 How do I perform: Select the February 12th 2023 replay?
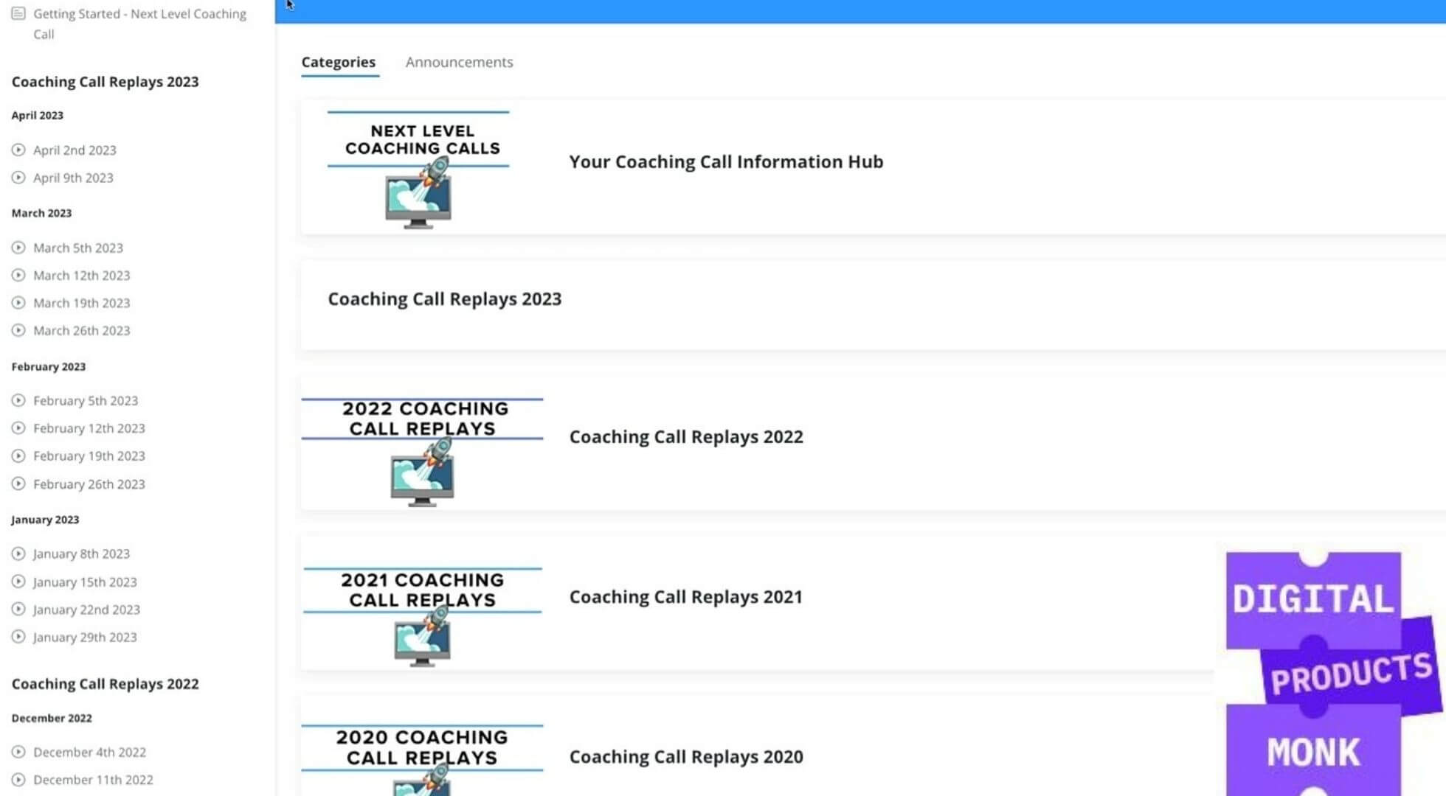(x=89, y=428)
